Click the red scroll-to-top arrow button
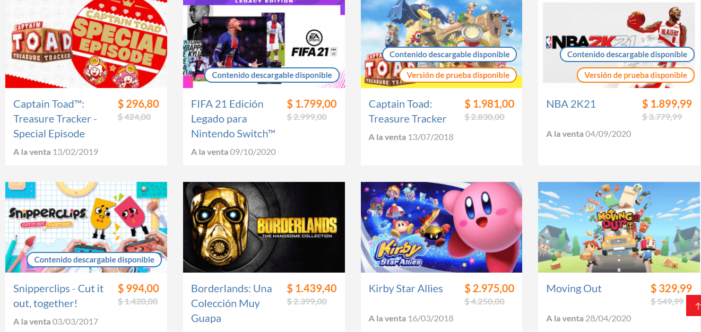Image resolution: width=701 pixels, height=332 pixels. [693, 306]
